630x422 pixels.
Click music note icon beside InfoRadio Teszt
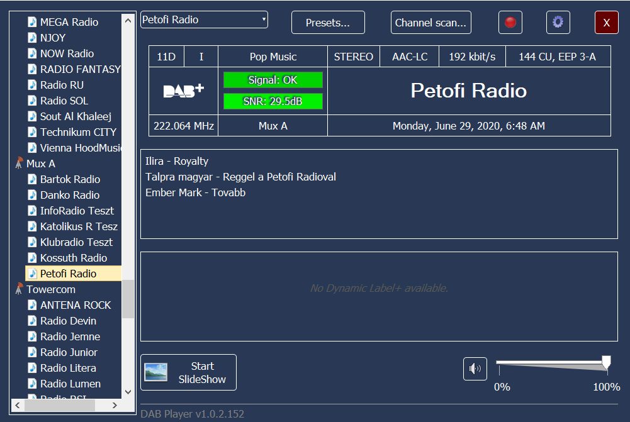pos(32,211)
